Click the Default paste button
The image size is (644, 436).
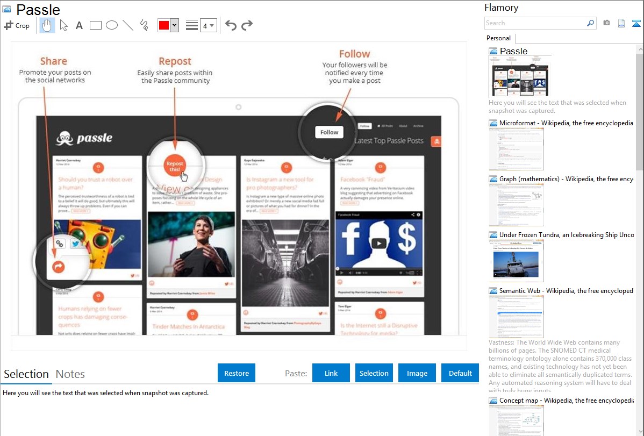[460, 373]
